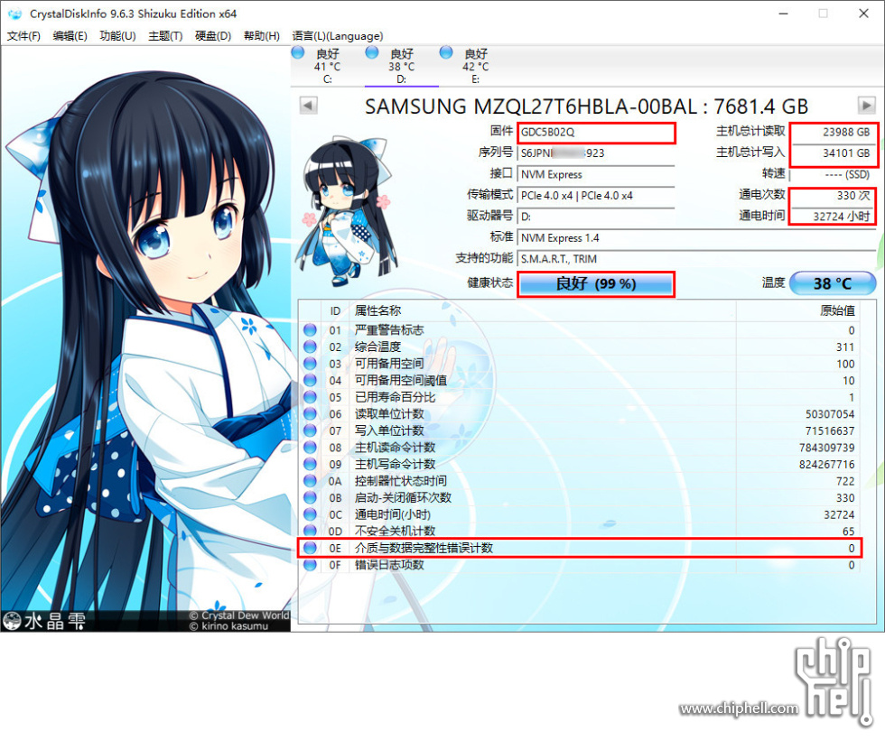The width and height of the screenshot is (885, 740).
Task: Select the 严重警告标志 attribute row
Action: pyautogui.click(x=579, y=330)
